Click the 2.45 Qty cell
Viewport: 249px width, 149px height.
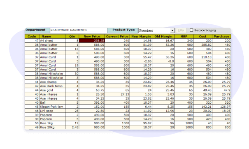pos(72,127)
